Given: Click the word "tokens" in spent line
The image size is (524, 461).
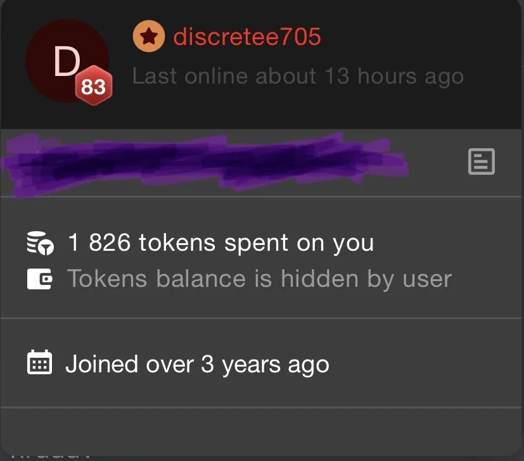Looking at the screenshot, I should click(x=177, y=243).
